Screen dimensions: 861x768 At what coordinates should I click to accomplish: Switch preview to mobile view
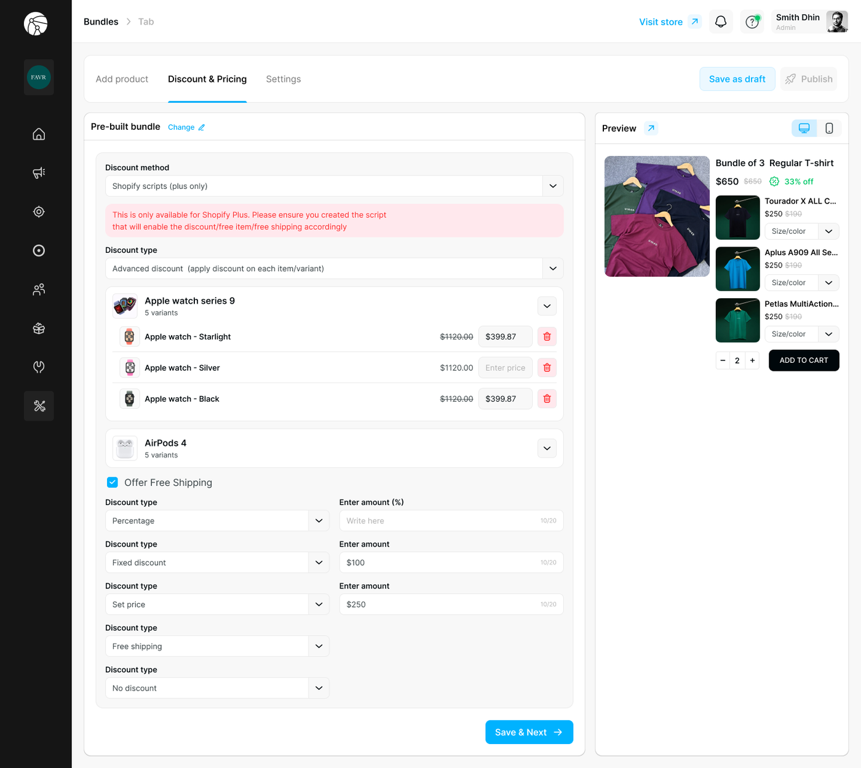829,128
